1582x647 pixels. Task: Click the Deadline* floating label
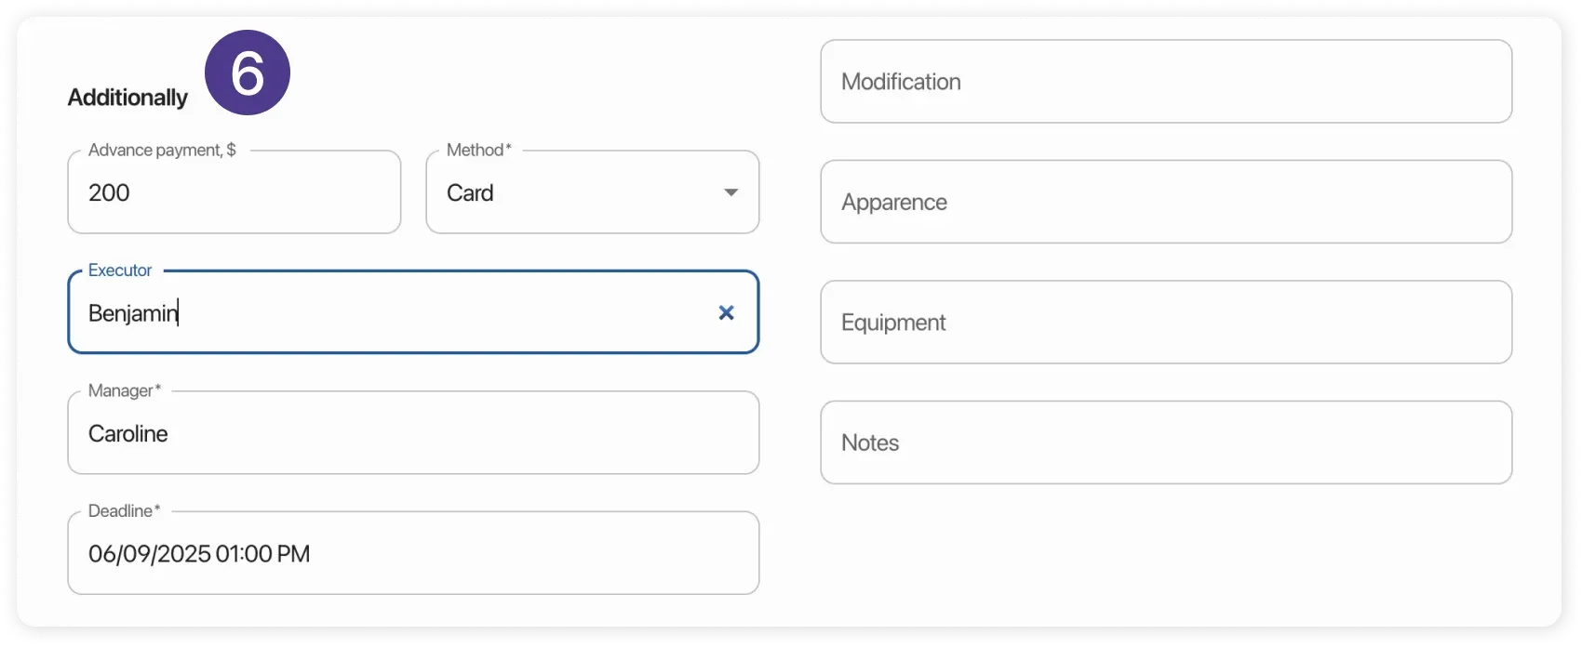pos(124,511)
